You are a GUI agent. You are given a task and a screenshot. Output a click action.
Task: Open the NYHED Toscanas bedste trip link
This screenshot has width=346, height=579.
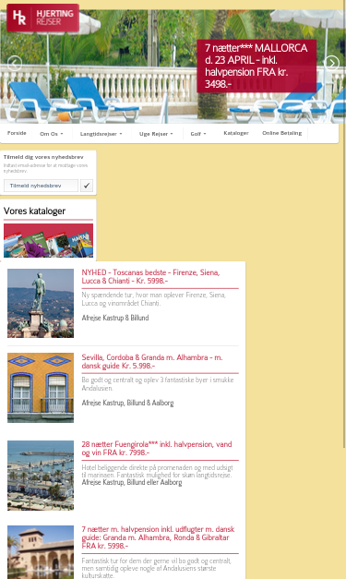coord(150,277)
